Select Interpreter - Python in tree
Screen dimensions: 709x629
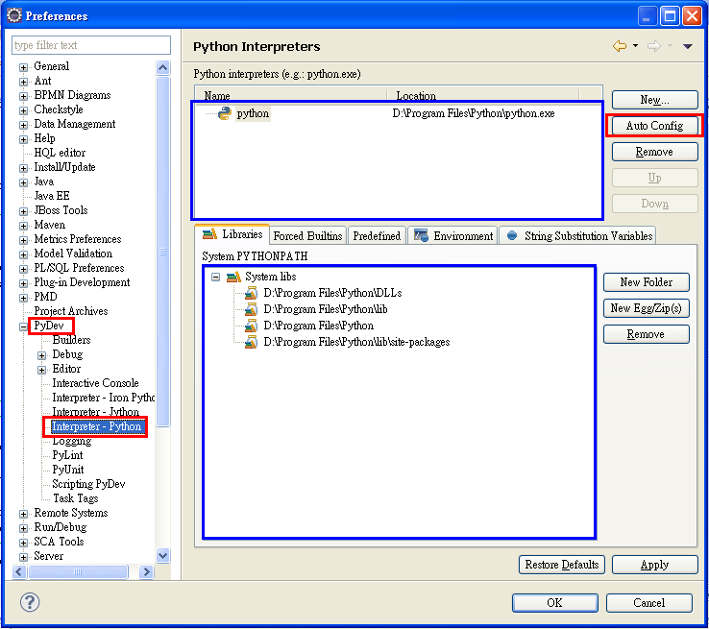(x=96, y=426)
